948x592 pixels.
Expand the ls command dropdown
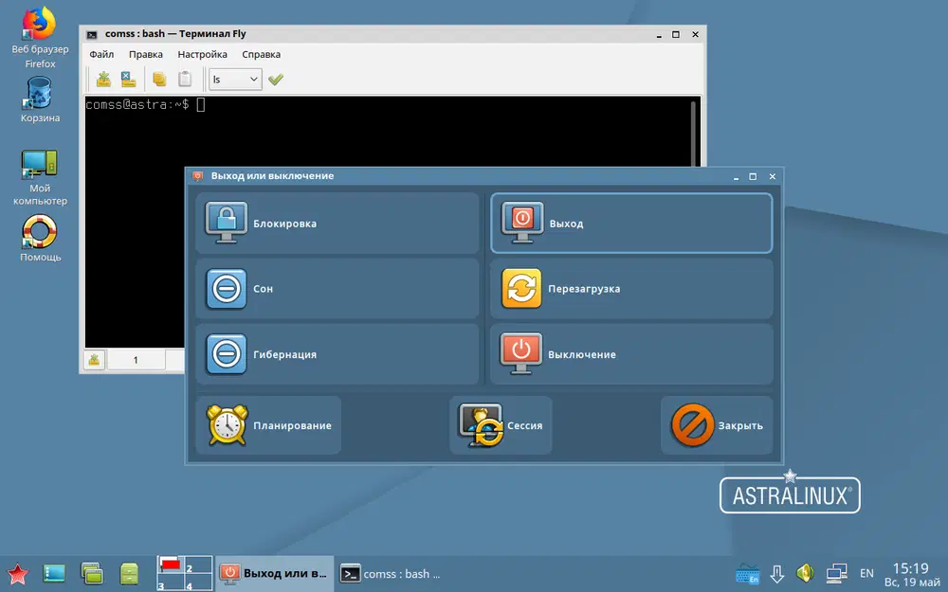click(x=235, y=80)
